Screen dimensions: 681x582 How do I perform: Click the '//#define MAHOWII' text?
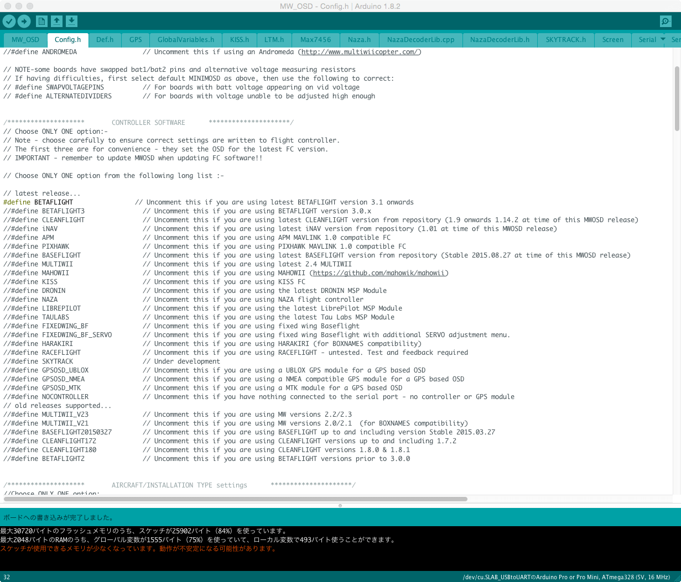point(36,273)
